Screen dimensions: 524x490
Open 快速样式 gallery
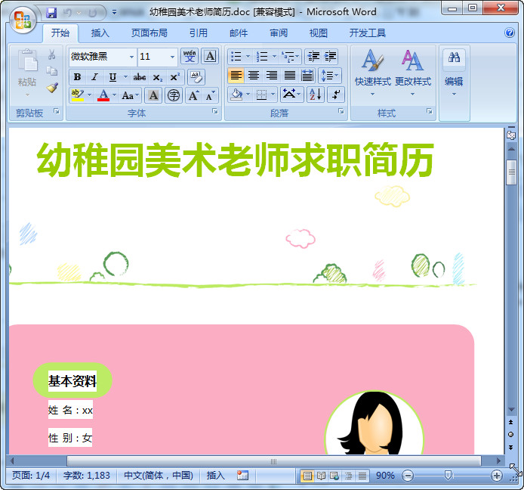pos(373,73)
